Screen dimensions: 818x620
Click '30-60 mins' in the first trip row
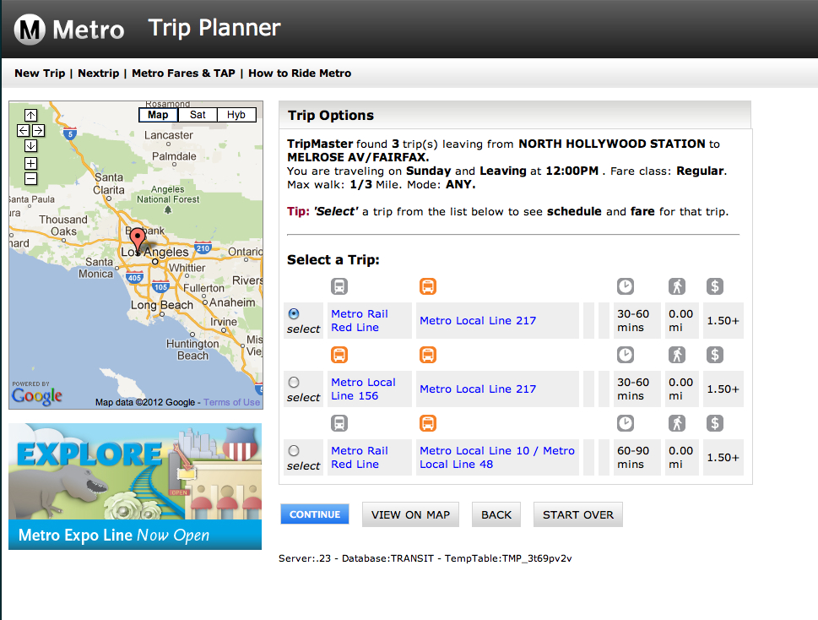click(637, 320)
